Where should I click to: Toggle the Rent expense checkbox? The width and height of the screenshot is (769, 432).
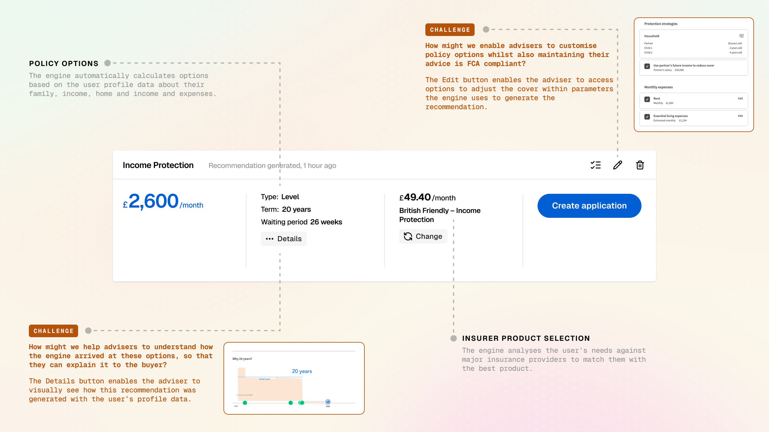tap(647, 99)
